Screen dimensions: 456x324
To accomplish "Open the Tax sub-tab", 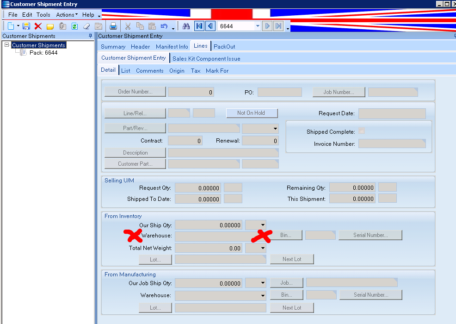I will (x=196, y=71).
